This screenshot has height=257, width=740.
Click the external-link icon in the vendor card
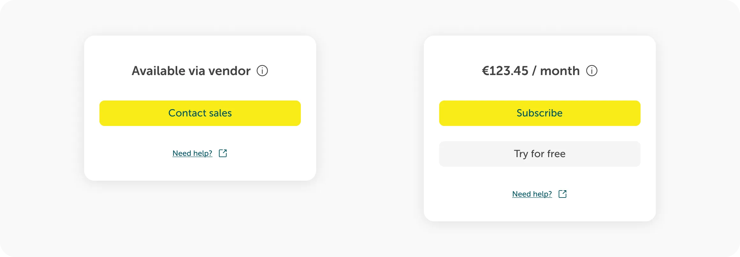pyautogui.click(x=223, y=153)
